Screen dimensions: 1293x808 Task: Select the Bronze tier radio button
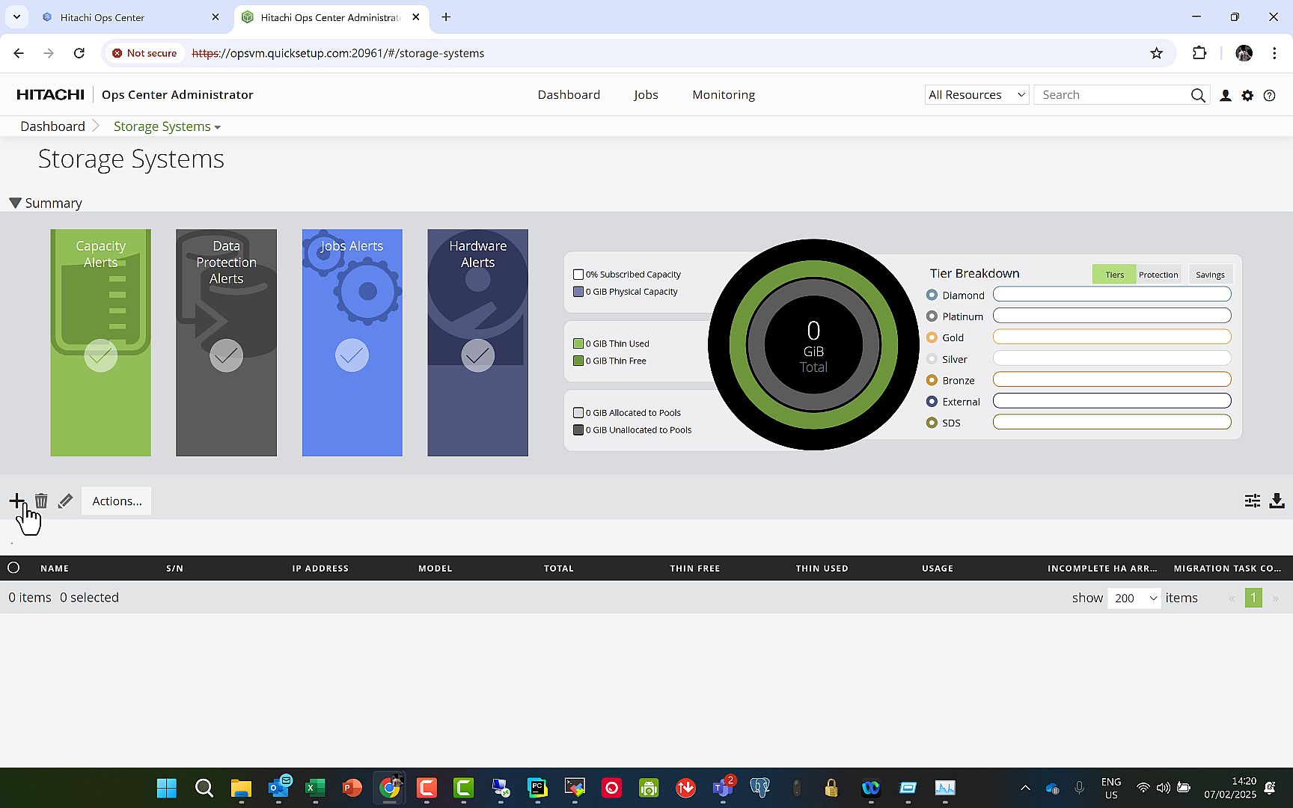click(932, 380)
